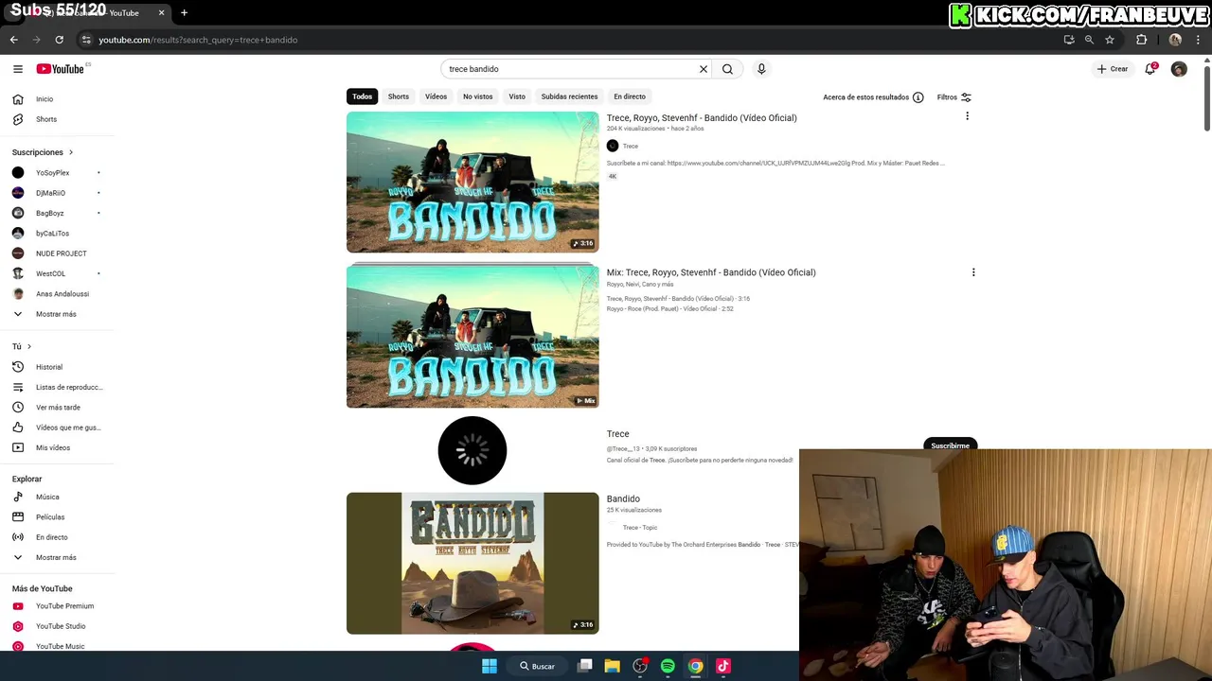1212x681 pixels.
Task: Open options for the Mix Bandido result
Action: click(972, 272)
